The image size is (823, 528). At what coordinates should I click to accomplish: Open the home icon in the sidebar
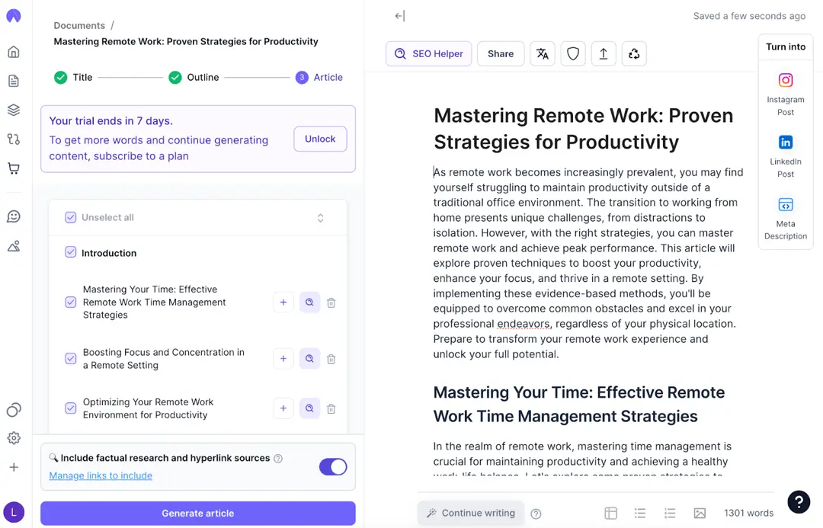pos(14,52)
